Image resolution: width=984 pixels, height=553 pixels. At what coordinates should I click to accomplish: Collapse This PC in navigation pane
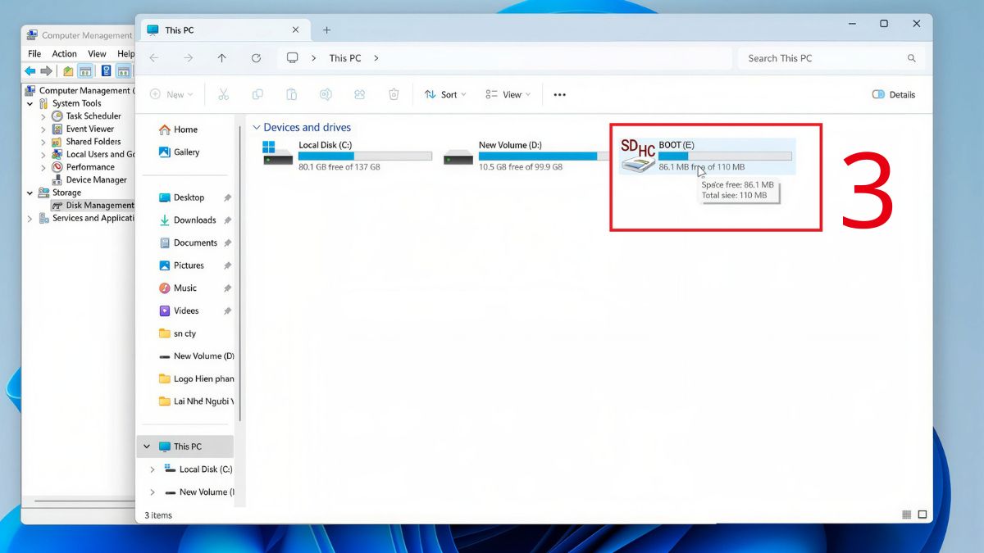point(147,446)
